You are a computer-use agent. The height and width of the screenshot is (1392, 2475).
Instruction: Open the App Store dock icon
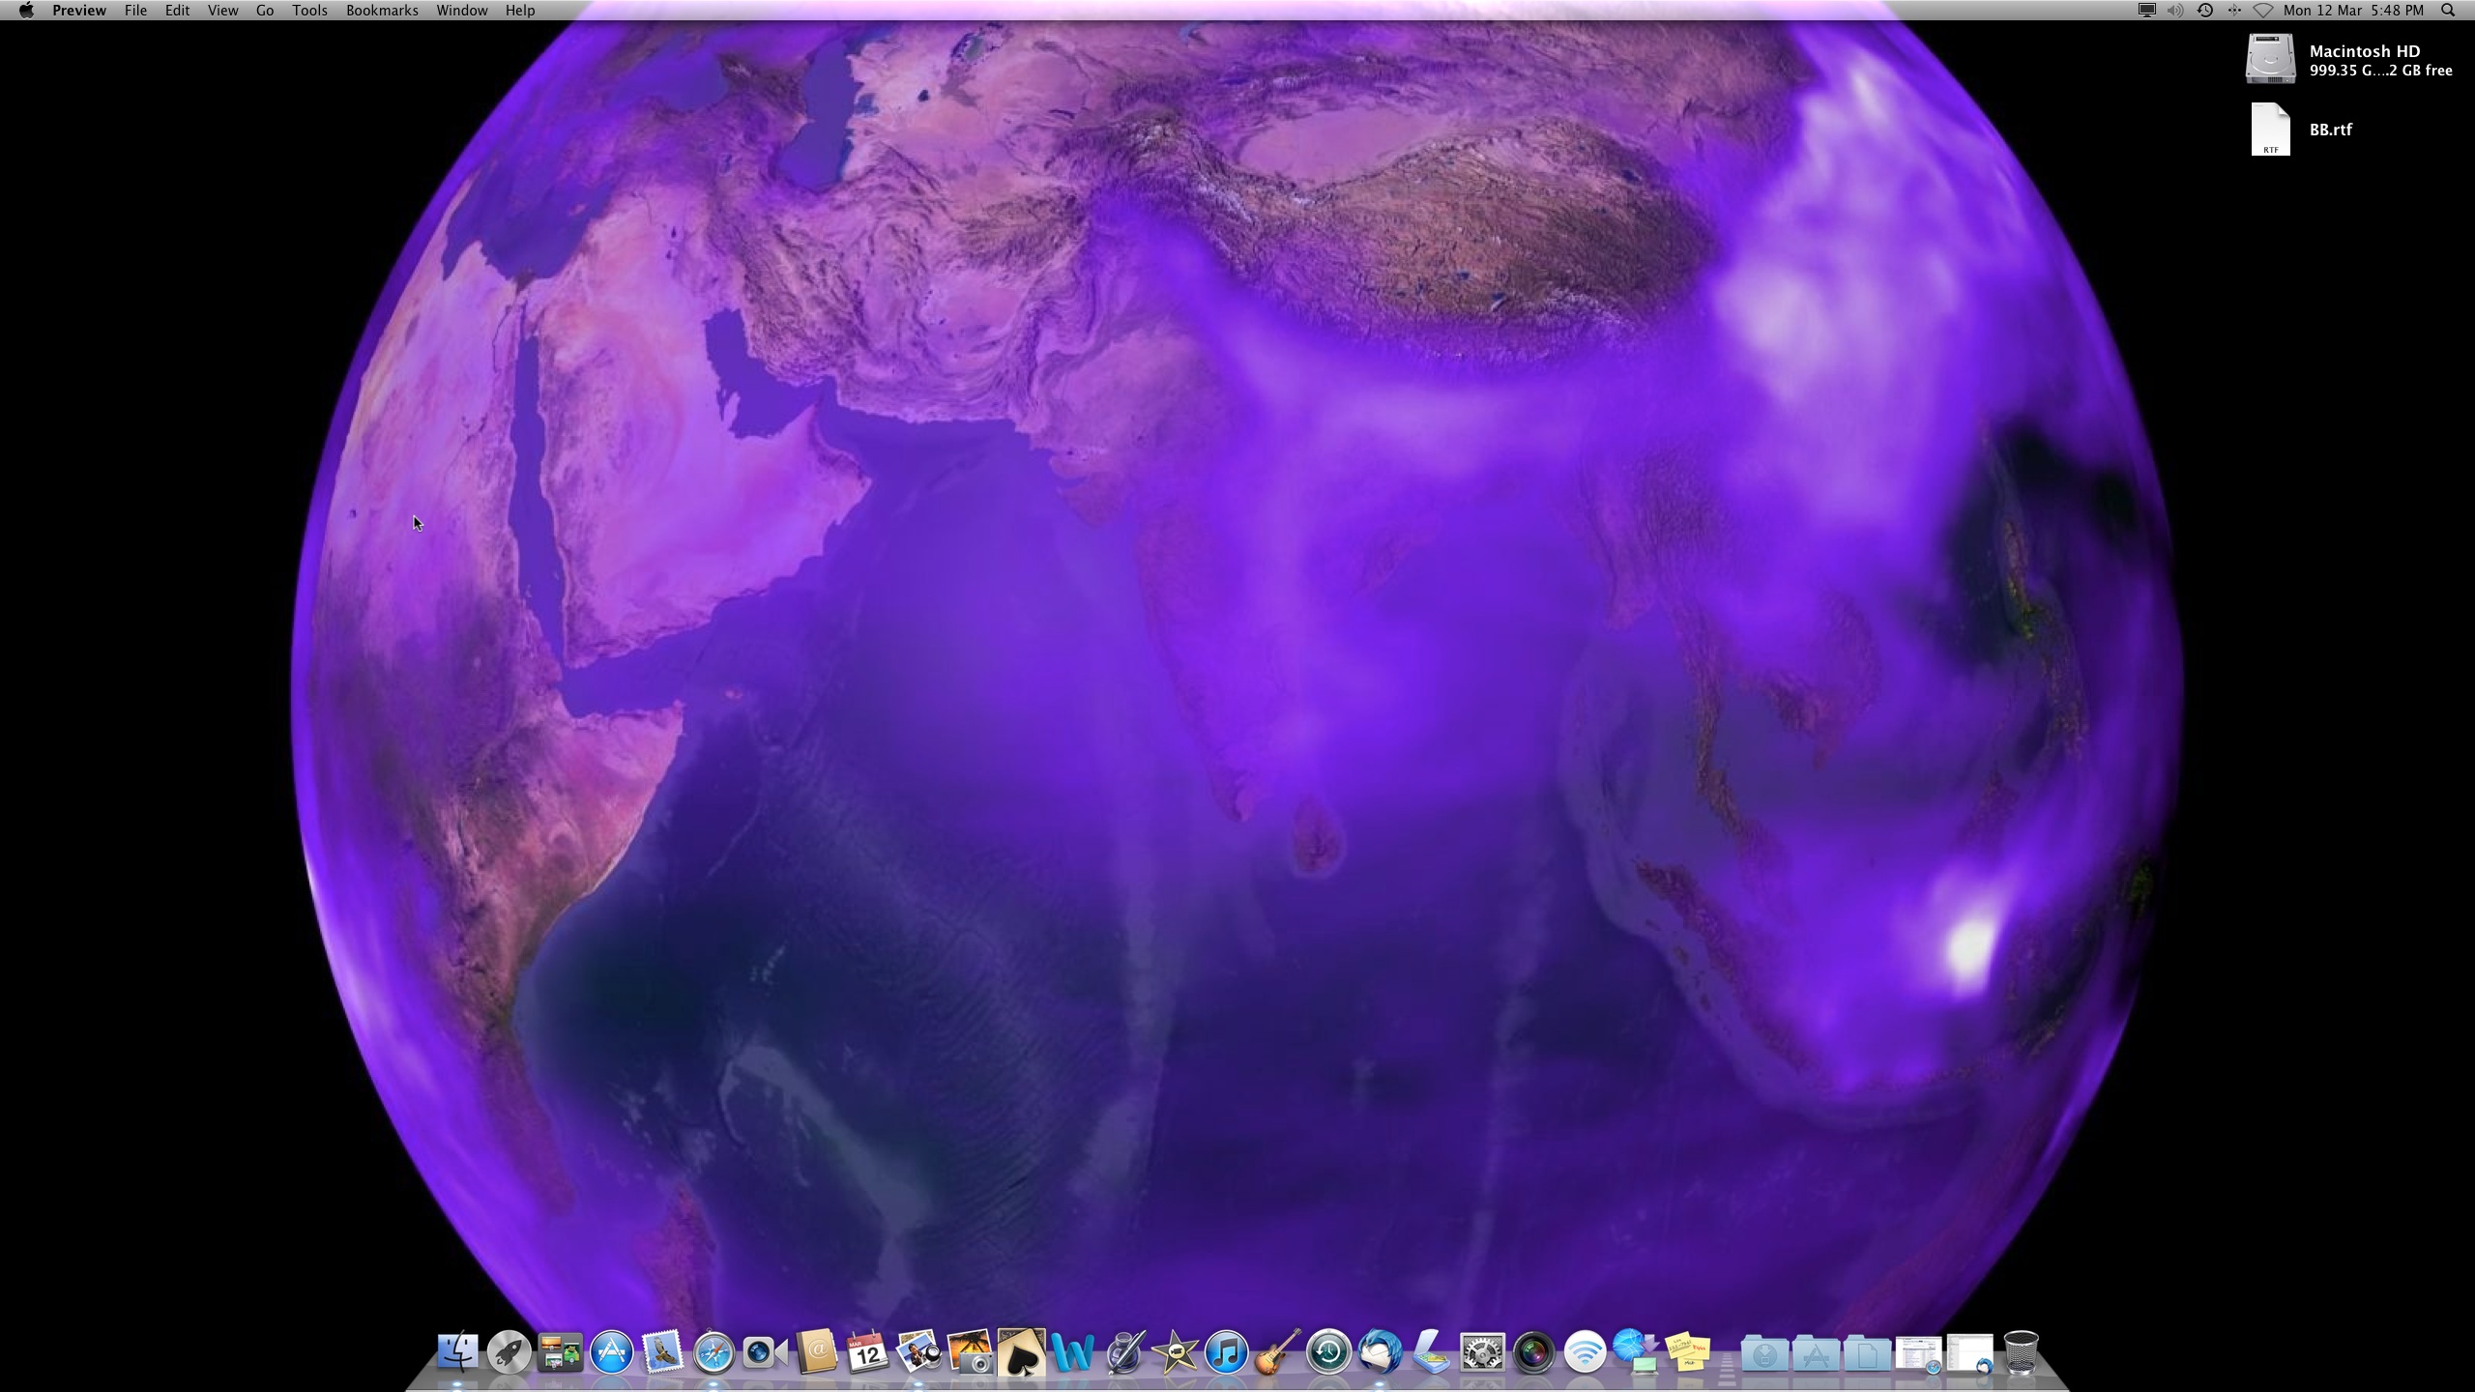click(x=611, y=1352)
